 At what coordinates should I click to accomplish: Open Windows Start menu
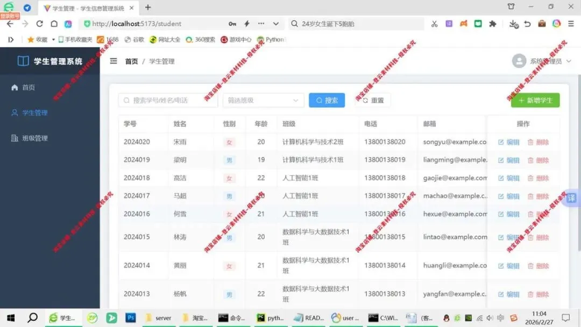pos(11,318)
